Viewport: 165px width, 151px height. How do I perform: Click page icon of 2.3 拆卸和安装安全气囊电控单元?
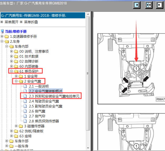pos(25,96)
